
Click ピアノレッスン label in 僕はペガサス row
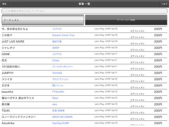(137, 100)
